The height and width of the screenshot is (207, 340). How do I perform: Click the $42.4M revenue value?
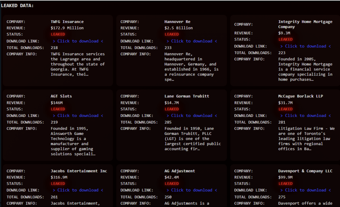tap(172, 177)
